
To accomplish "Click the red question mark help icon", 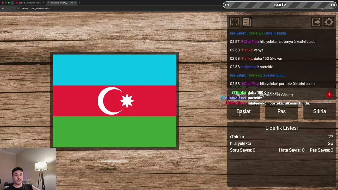I will (329, 95).
